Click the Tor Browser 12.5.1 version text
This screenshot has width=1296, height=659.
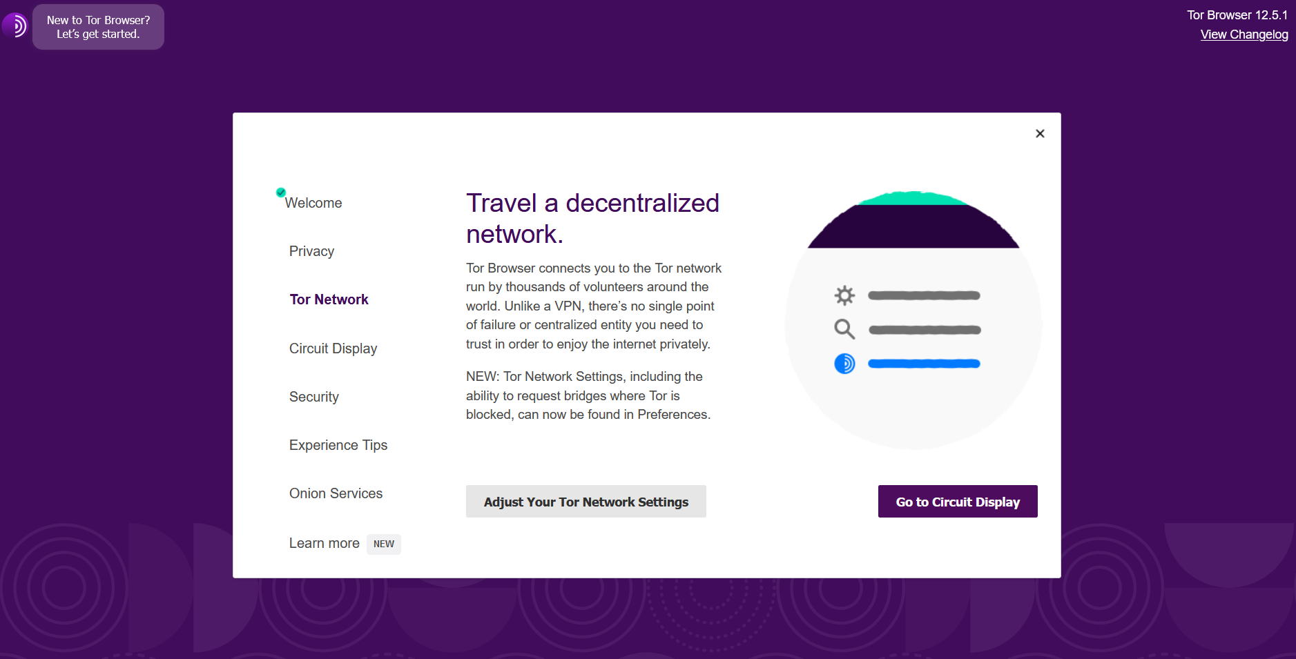(x=1237, y=14)
